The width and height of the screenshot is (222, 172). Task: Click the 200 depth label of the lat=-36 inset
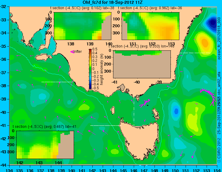[116, 26]
